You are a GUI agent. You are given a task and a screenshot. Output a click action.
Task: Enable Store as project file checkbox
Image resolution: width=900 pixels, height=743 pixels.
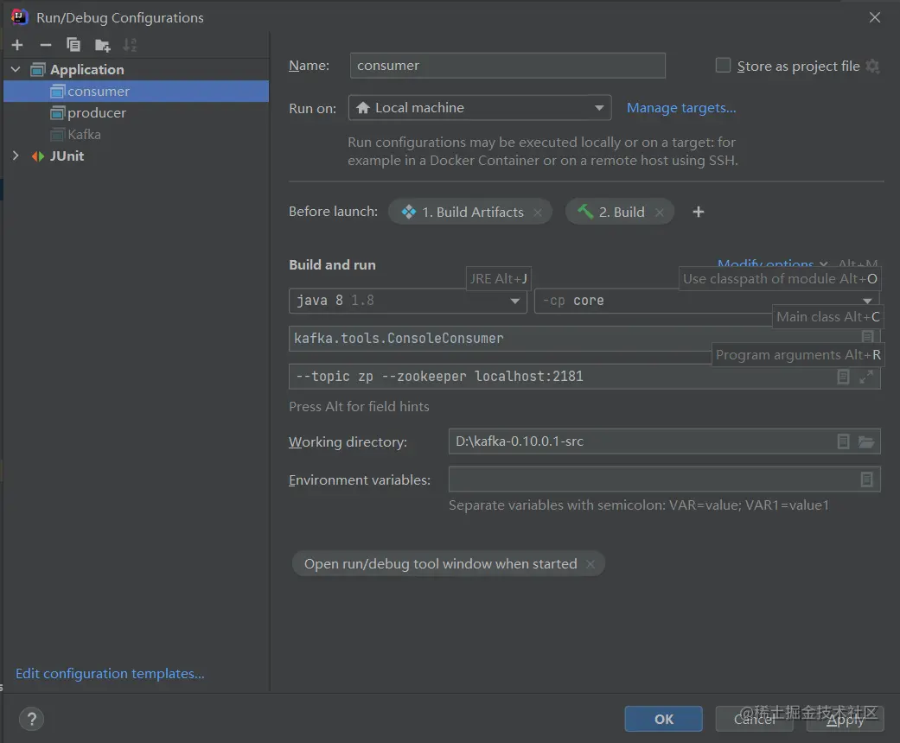[723, 66]
